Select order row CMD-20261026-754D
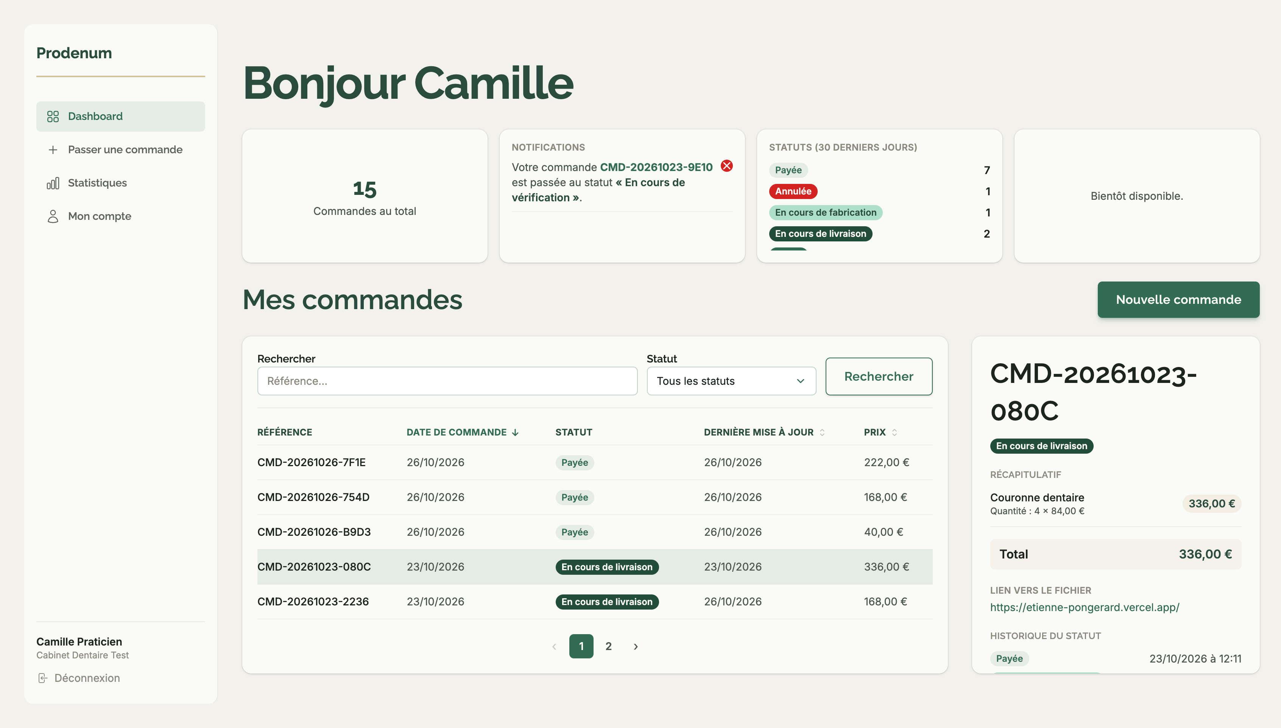This screenshot has height=728, width=1281. coord(595,498)
